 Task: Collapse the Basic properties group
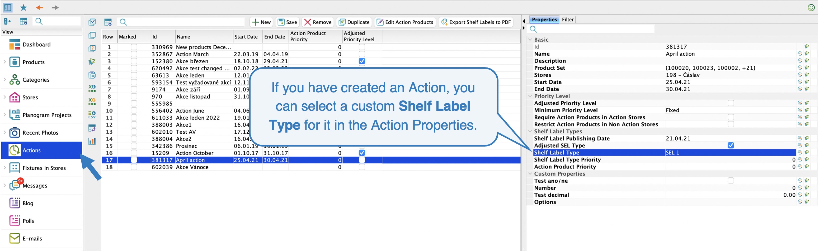530,40
